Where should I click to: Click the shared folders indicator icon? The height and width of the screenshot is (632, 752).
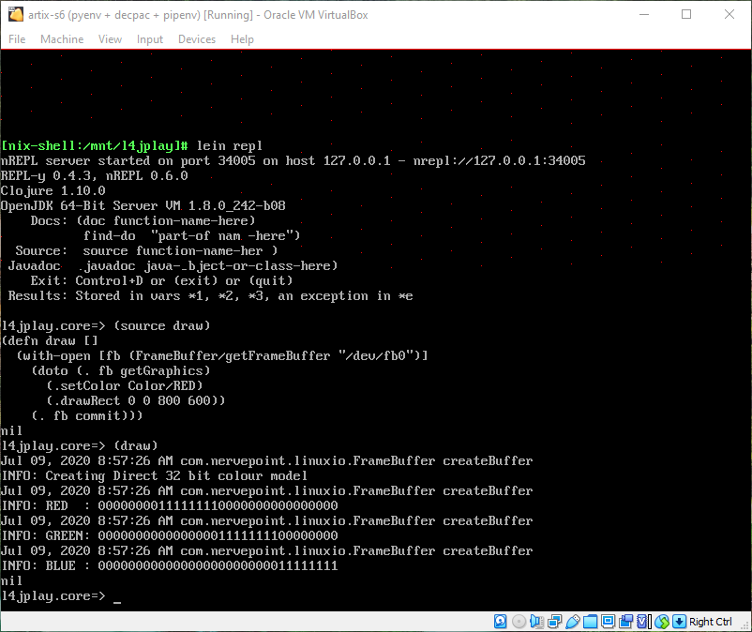tap(591, 622)
